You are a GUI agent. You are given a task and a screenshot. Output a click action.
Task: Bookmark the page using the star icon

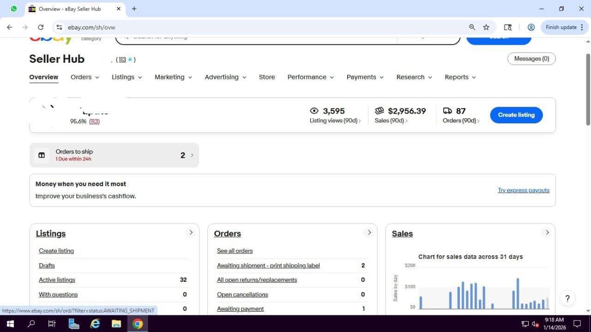(486, 27)
